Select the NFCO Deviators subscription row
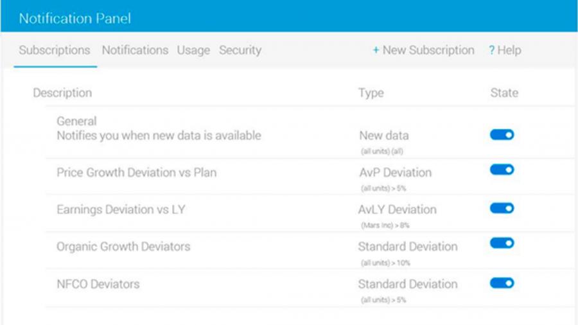 [310, 288]
